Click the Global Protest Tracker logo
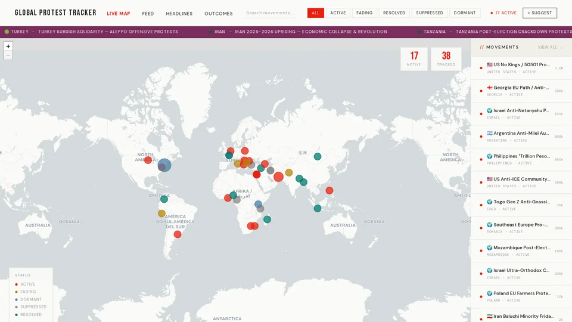The image size is (572, 322). (x=55, y=13)
